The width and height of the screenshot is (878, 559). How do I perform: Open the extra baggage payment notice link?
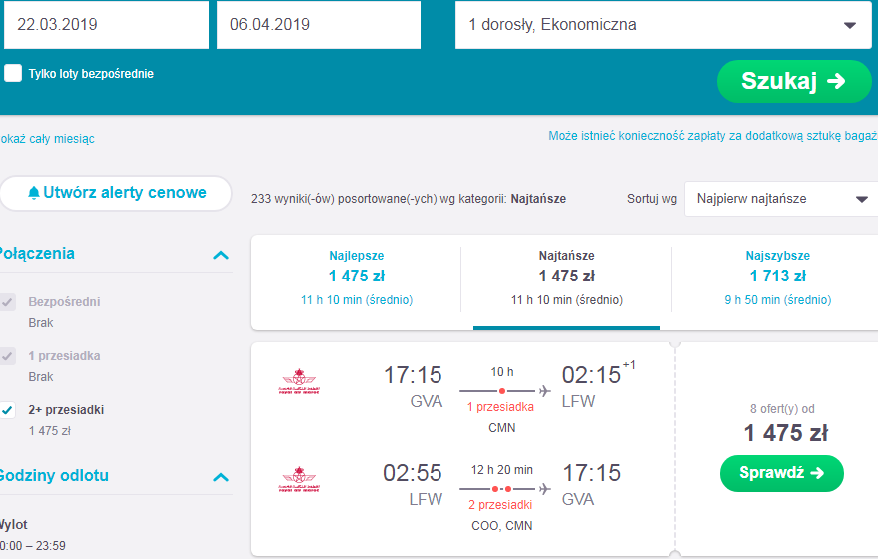pyautogui.click(x=713, y=136)
